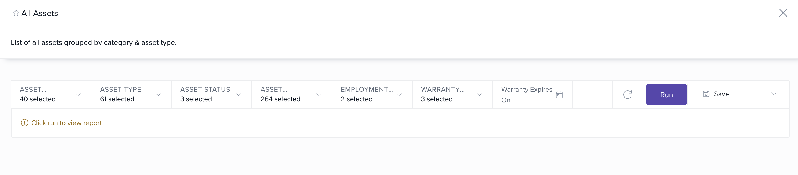This screenshot has width=798, height=175.
Task: Click the refresh filters icon
Action: (627, 95)
